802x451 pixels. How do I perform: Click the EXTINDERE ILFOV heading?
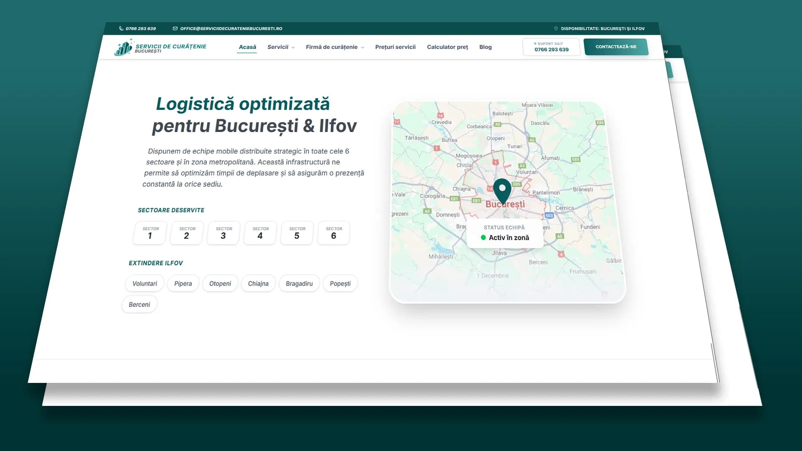[155, 263]
